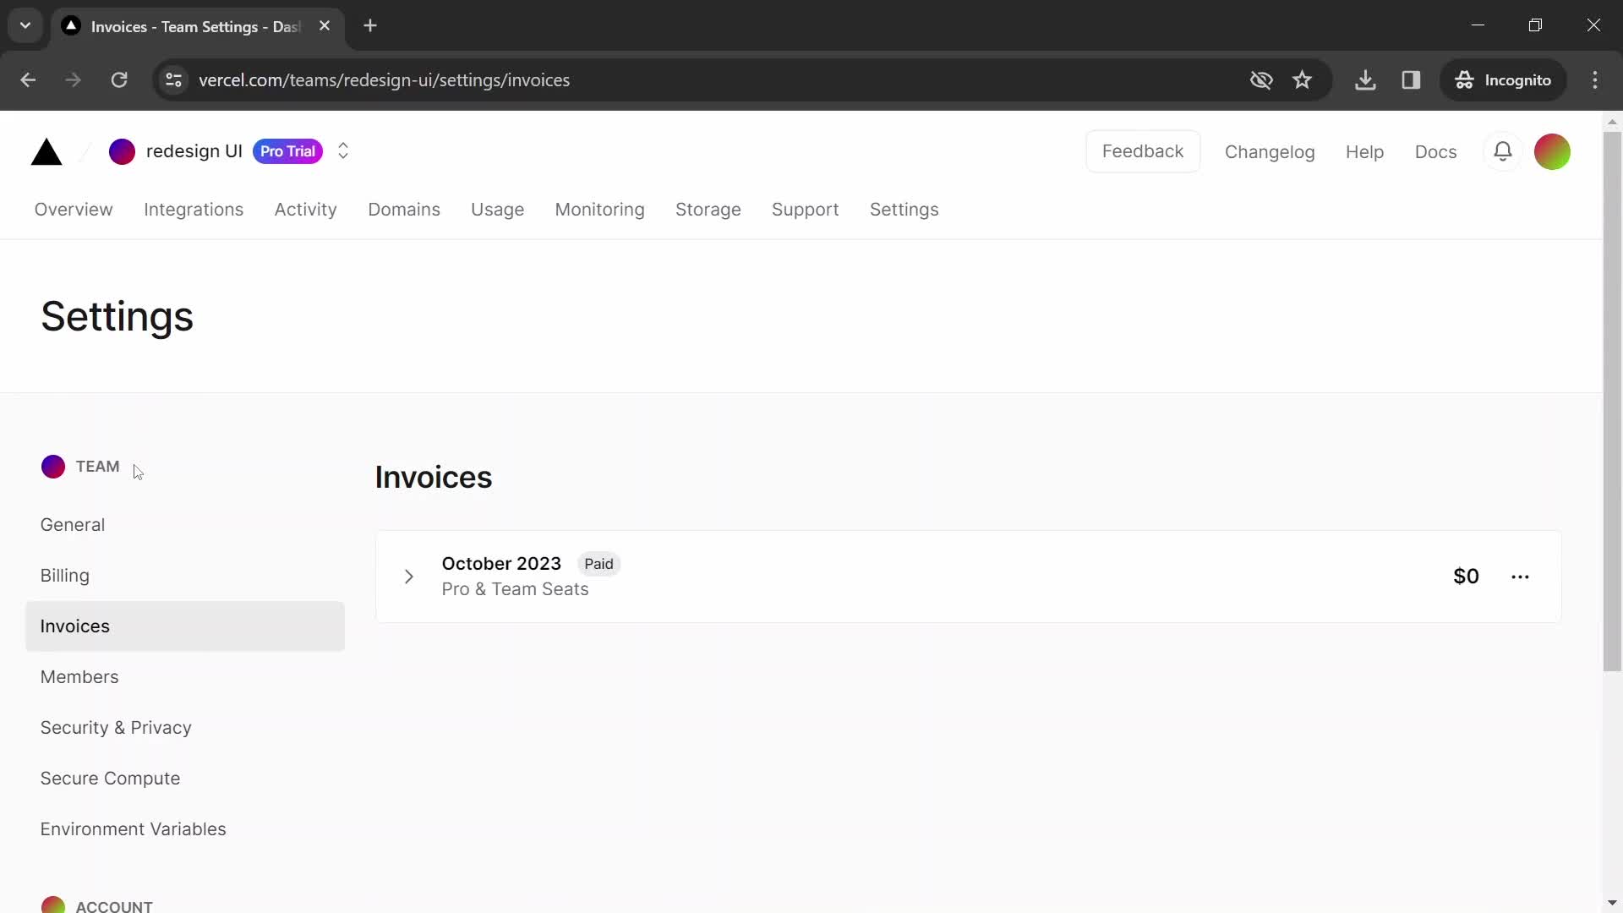The image size is (1623, 913).
Task: Click the Feedback button
Action: [1143, 150]
